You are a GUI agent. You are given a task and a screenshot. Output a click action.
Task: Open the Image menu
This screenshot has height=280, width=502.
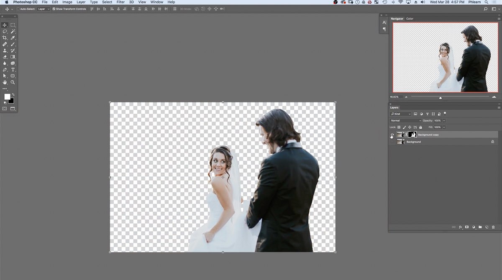pos(67,2)
